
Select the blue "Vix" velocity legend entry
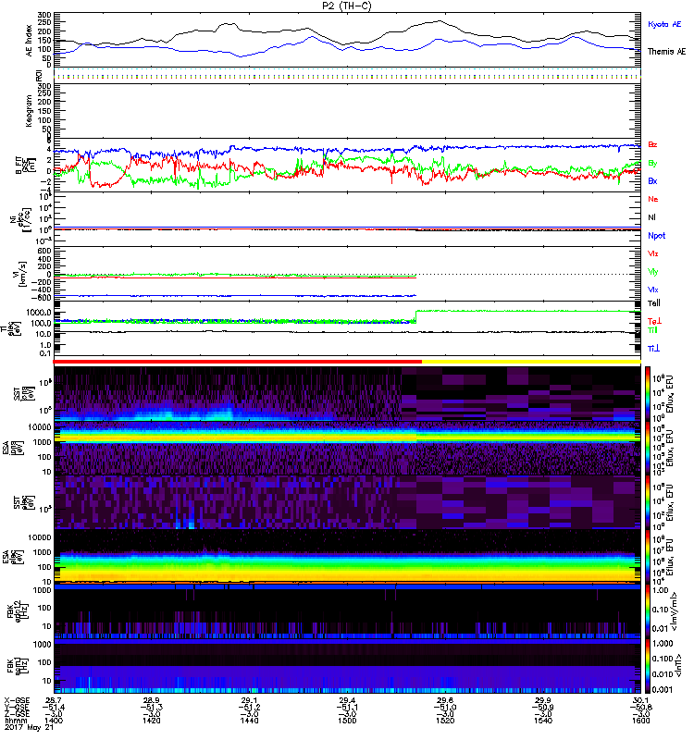coord(653,290)
